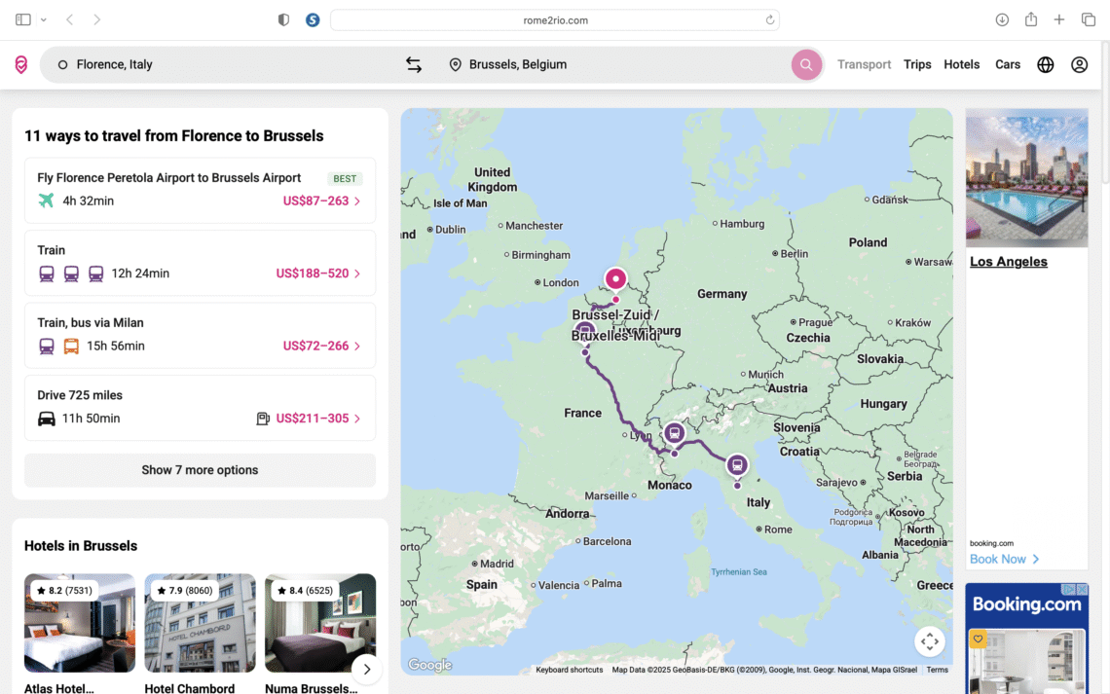The height and width of the screenshot is (694, 1110).
Task: Select the Transport tab
Action: click(864, 64)
